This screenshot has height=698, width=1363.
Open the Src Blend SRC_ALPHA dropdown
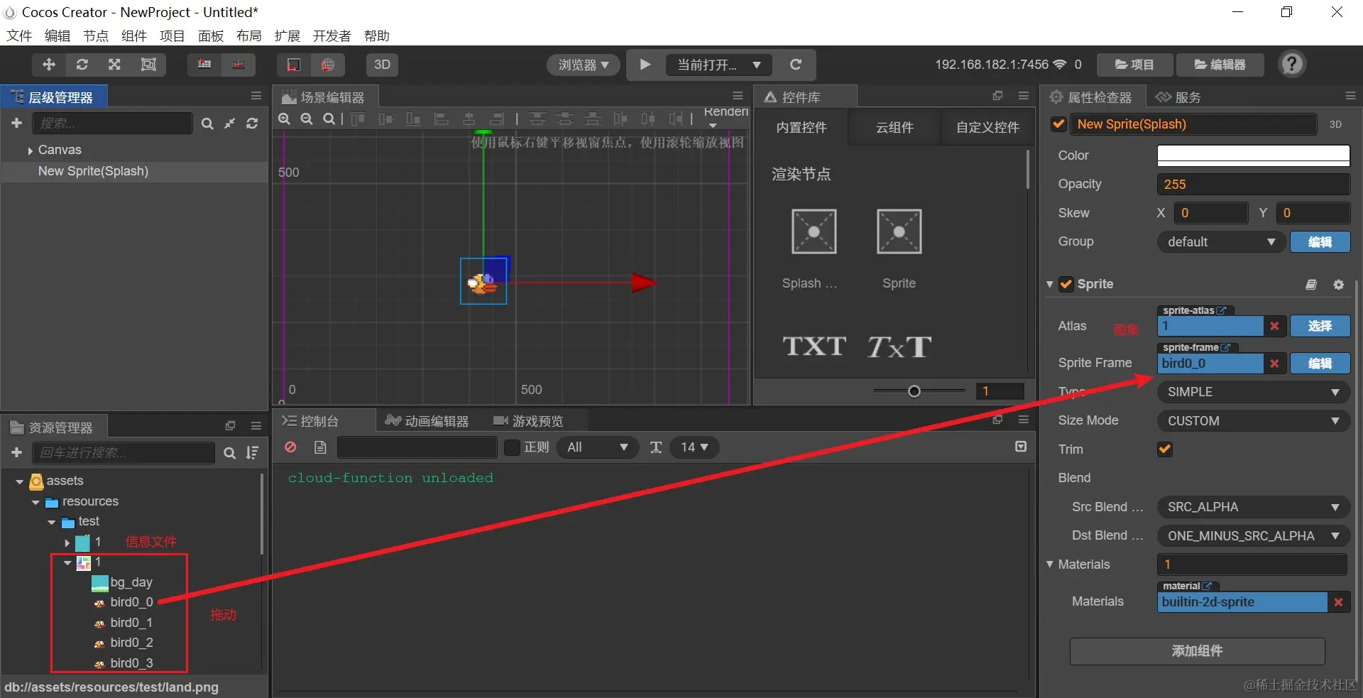1253,507
